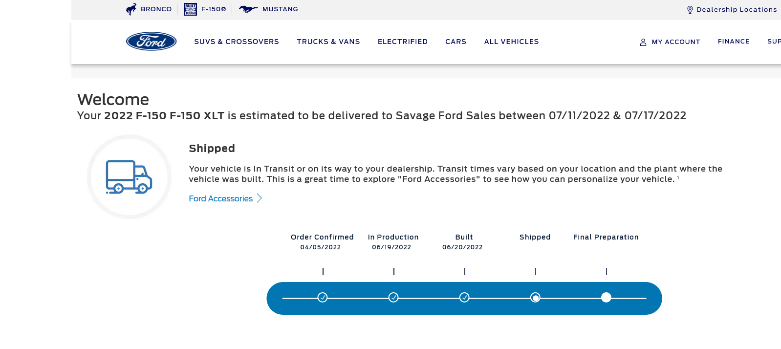Image resolution: width=781 pixels, height=349 pixels.
Task: Click the Finance link
Action: coord(733,42)
